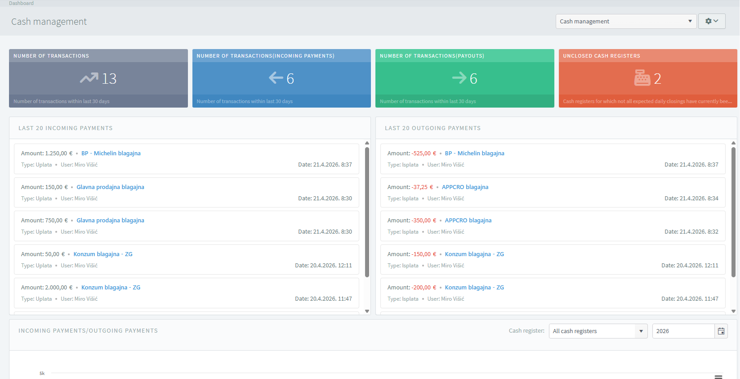Open the chart hamburger menu icon
Viewport: 740px width, 379px height.
(x=718, y=376)
